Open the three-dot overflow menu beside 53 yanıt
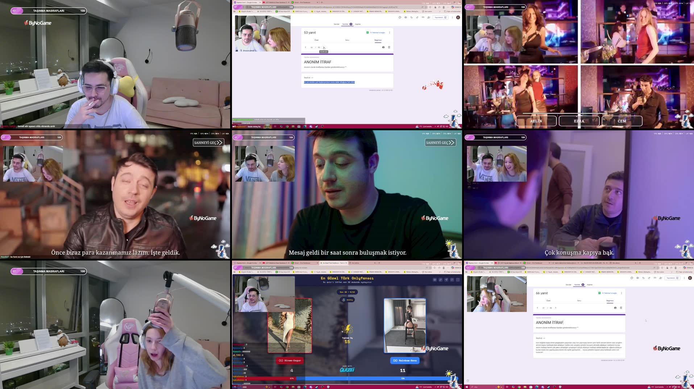 [390, 32]
